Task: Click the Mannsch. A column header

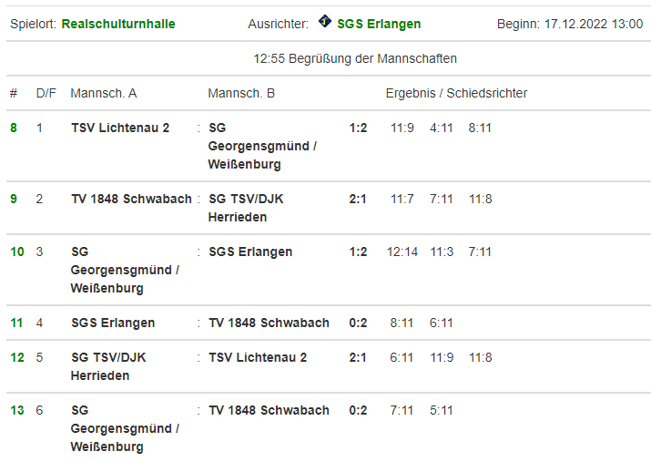Action: click(104, 93)
